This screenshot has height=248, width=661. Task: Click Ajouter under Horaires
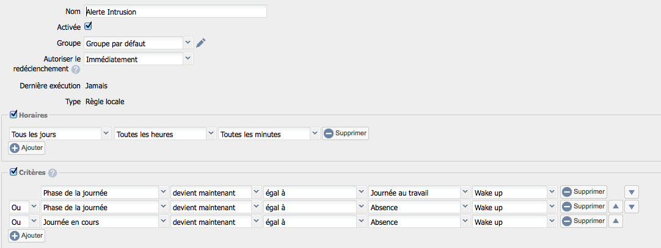(x=26, y=149)
